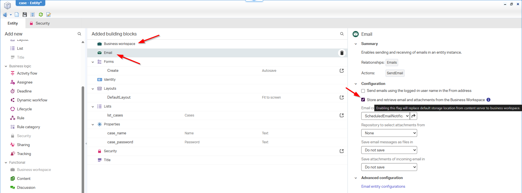Switch to the Entity tab
The image size is (522, 193).
coord(13,23)
